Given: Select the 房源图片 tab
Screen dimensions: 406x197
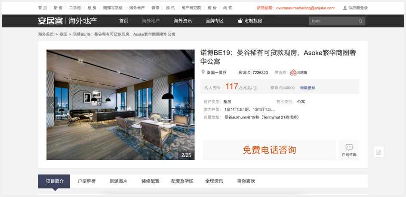Looking at the screenshot, I should click(119, 181).
